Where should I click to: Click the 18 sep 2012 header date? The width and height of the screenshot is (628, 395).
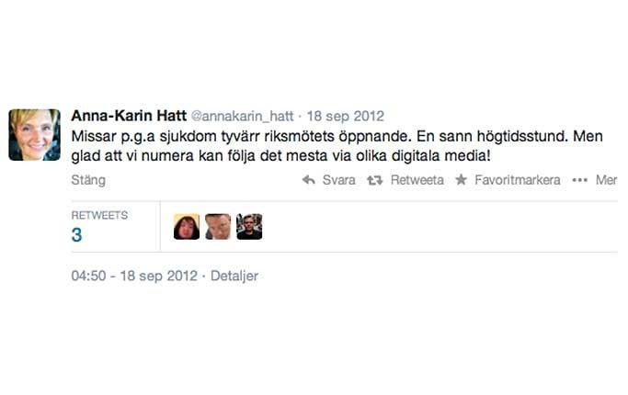click(x=345, y=116)
